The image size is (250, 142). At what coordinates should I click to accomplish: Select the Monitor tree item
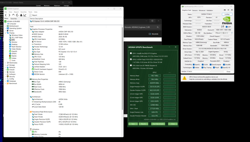(14, 42)
